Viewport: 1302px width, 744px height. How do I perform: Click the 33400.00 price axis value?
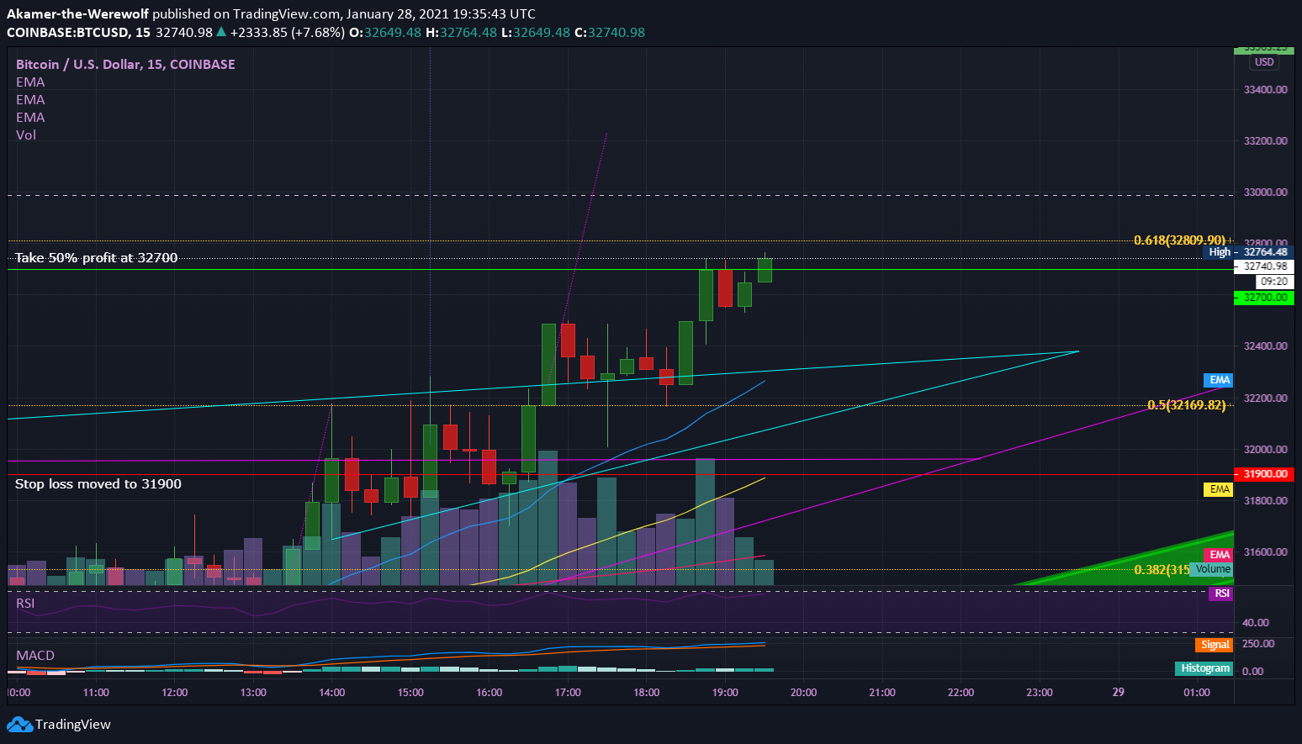pyautogui.click(x=1266, y=89)
